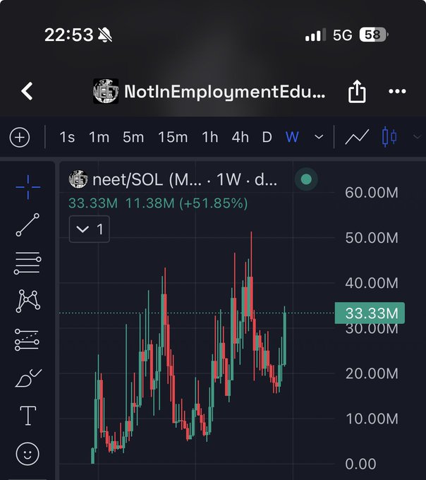Tap the 5G network indicator
The image size is (426, 480).
[x=343, y=35]
